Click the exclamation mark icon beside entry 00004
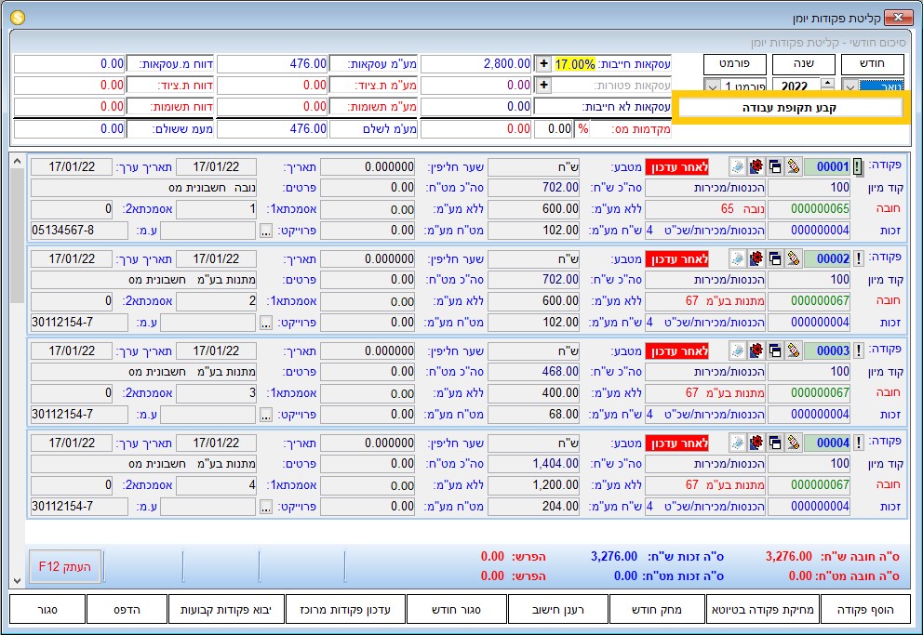The height and width of the screenshot is (635, 923). 858,443
